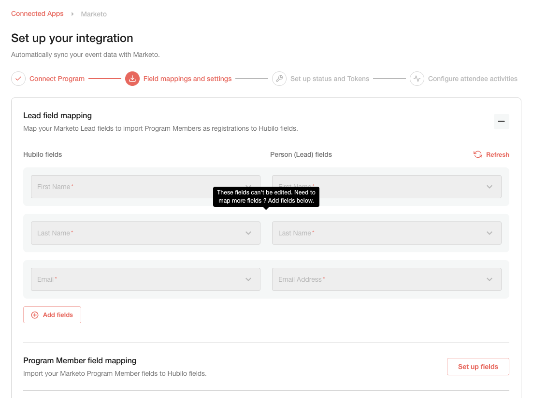Open the Connected Apps breadcrumb link
The width and height of the screenshot is (533, 398).
coord(37,14)
